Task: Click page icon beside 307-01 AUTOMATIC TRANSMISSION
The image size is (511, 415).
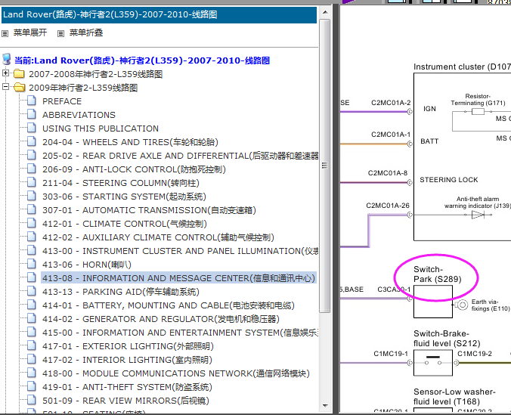Action: point(32,209)
